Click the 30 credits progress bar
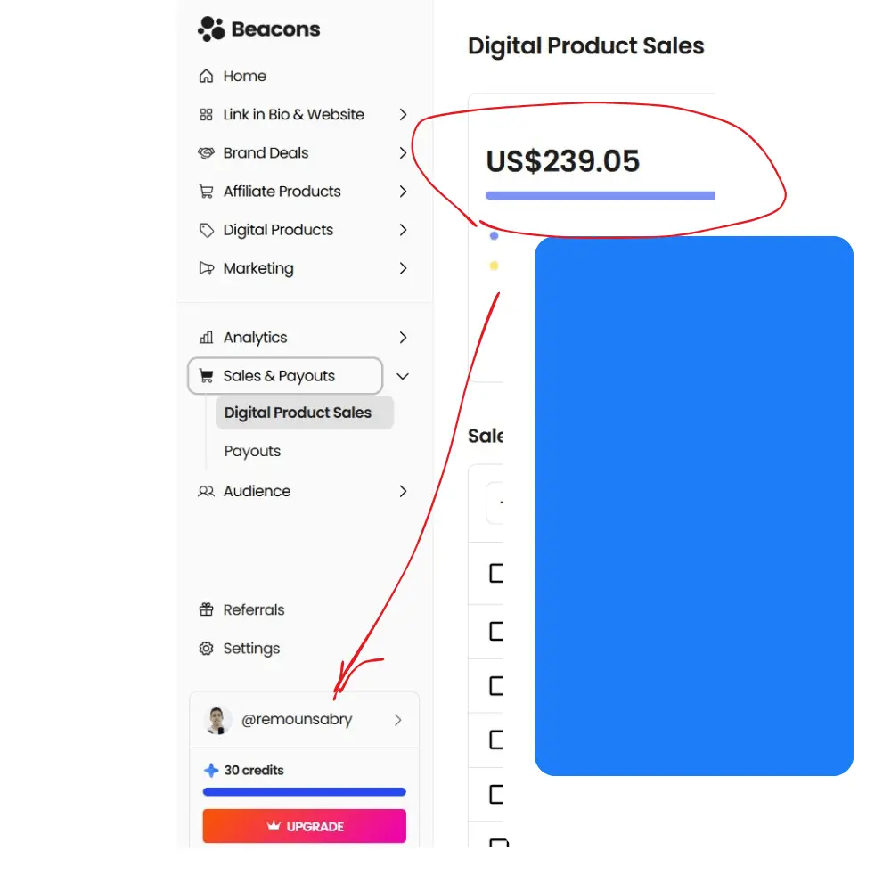Screen dimensions: 891x891 (304, 791)
